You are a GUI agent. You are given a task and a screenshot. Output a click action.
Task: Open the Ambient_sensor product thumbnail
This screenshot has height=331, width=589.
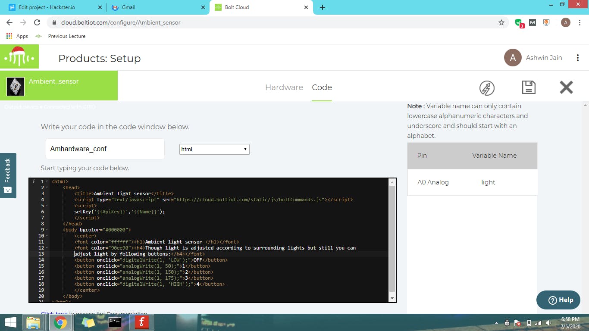point(16,87)
